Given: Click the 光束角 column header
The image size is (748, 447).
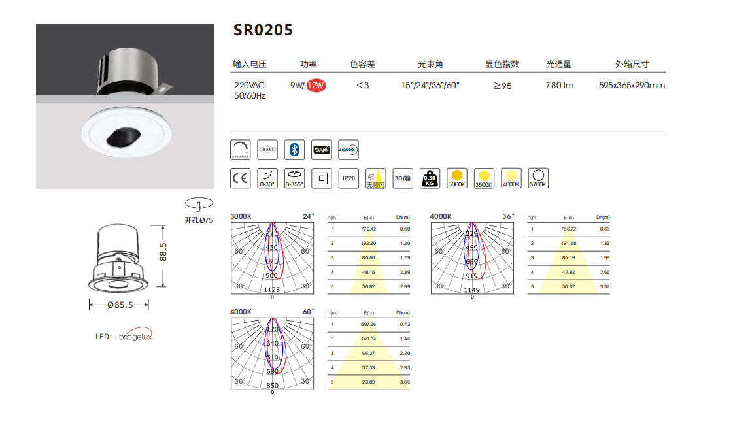Looking at the screenshot, I should (x=430, y=64).
